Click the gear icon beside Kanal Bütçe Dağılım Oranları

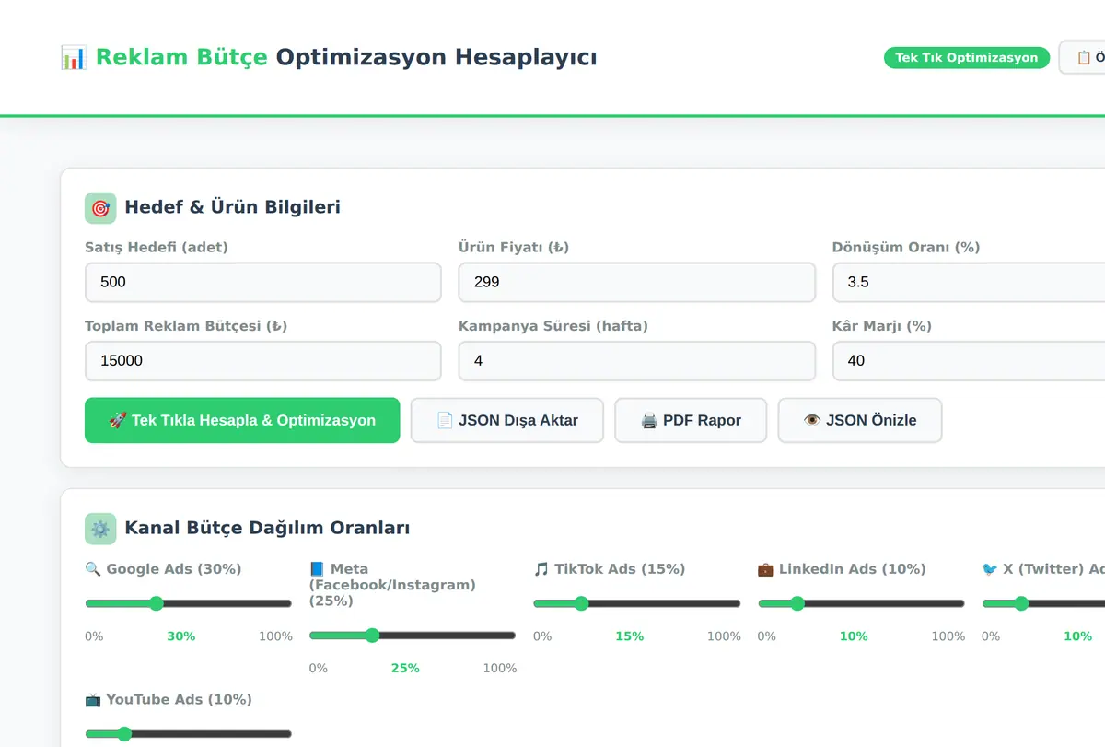(x=100, y=529)
